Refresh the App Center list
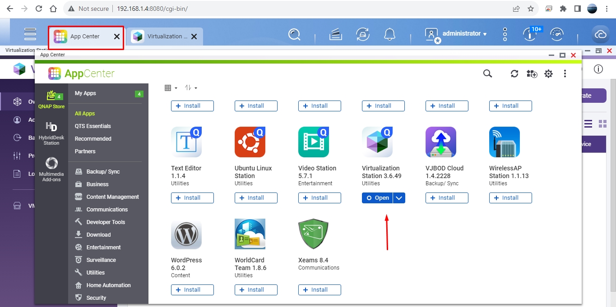 pos(514,73)
